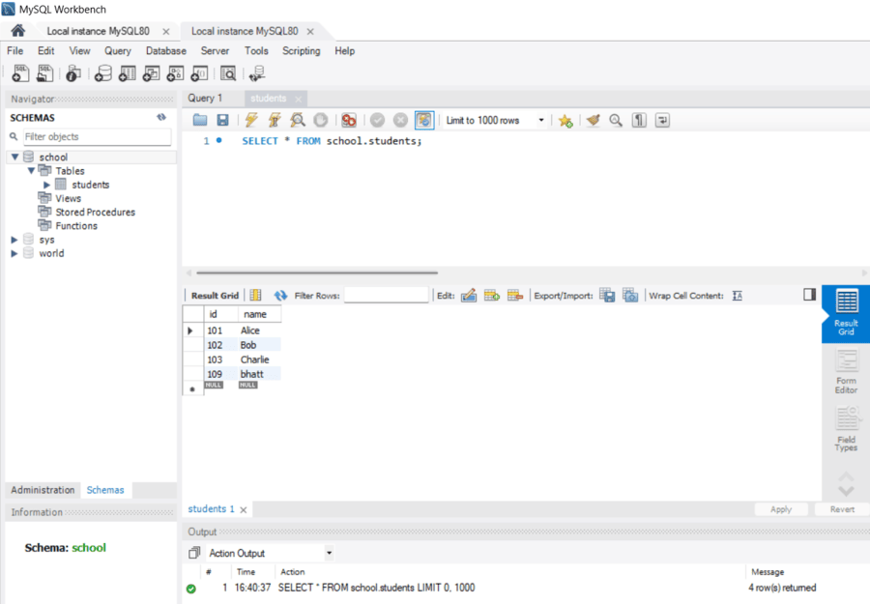Image resolution: width=870 pixels, height=604 pixels.
Task: Click the Export recordset to file icon
Action: click(x=608, y=295)
